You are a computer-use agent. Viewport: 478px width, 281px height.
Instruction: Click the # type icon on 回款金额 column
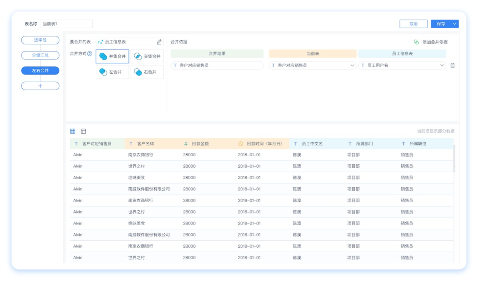click(x=186, y=144)
